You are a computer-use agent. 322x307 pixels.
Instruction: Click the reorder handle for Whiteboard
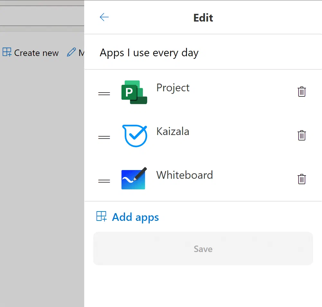click(x=104, y=181)
